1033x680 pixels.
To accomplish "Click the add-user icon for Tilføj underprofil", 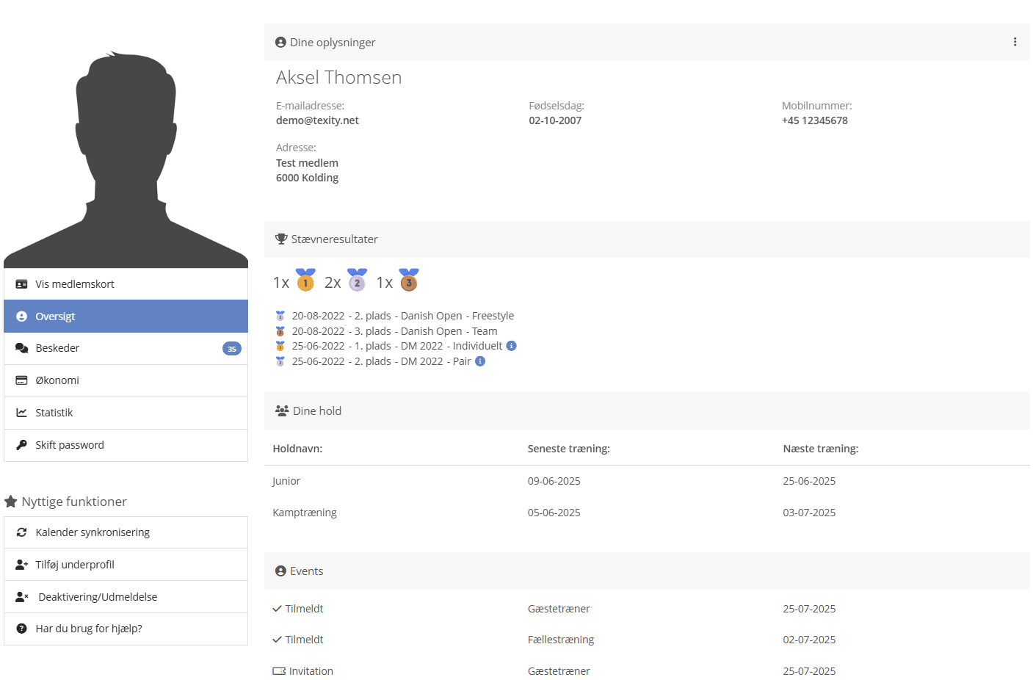I will (21, 565).
